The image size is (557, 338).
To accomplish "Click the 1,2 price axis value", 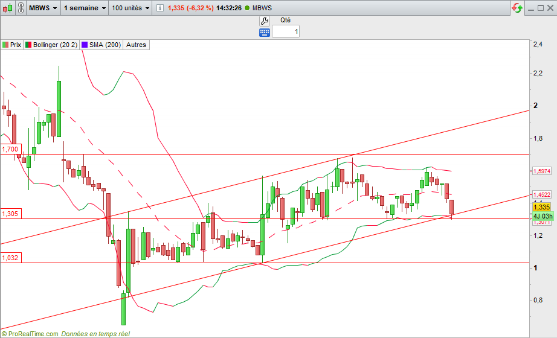I will [x=538, y=235].
